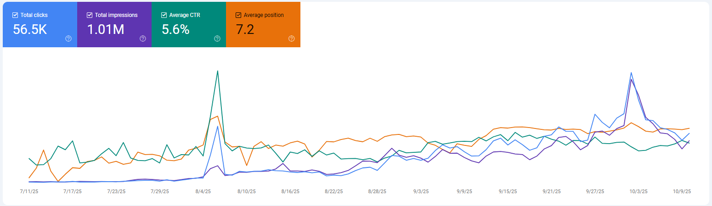Click the Average CTR help question mark

coord(217,39)
